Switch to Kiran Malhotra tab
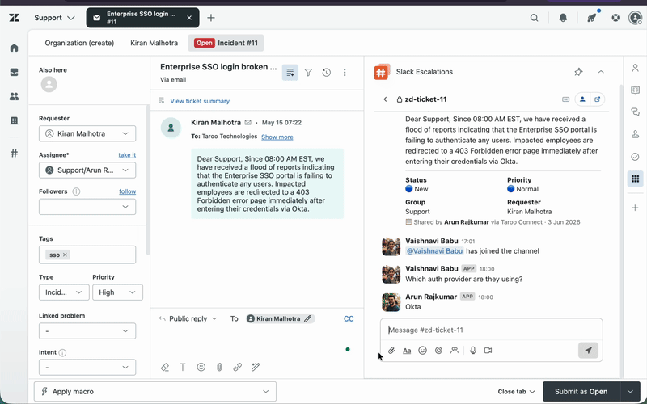Image resolution: width=647 pixels, height=404 pixels. pos(154,43)
